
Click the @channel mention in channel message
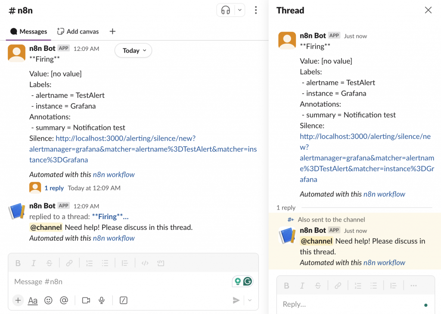(46, 228)
